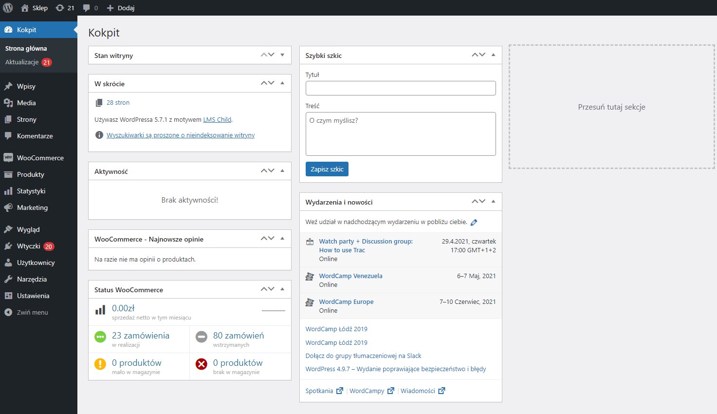
Task: Collapse the Status WooCommerce panel
Action: [282, 289]
